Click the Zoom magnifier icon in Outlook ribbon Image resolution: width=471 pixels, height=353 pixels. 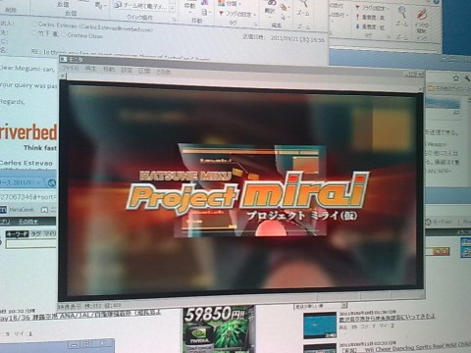[304, 4]
